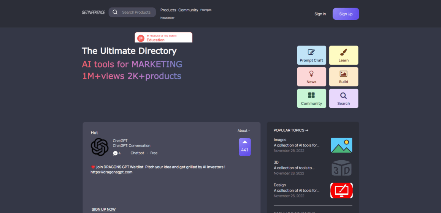This screenshot has height=213, width=441.
Task: Open the News lightbulb tile
Action: coord(311,77)
